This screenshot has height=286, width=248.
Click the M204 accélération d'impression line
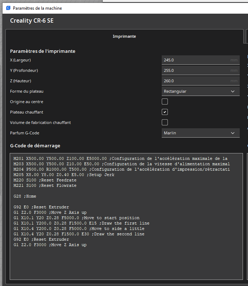[121, 169]
